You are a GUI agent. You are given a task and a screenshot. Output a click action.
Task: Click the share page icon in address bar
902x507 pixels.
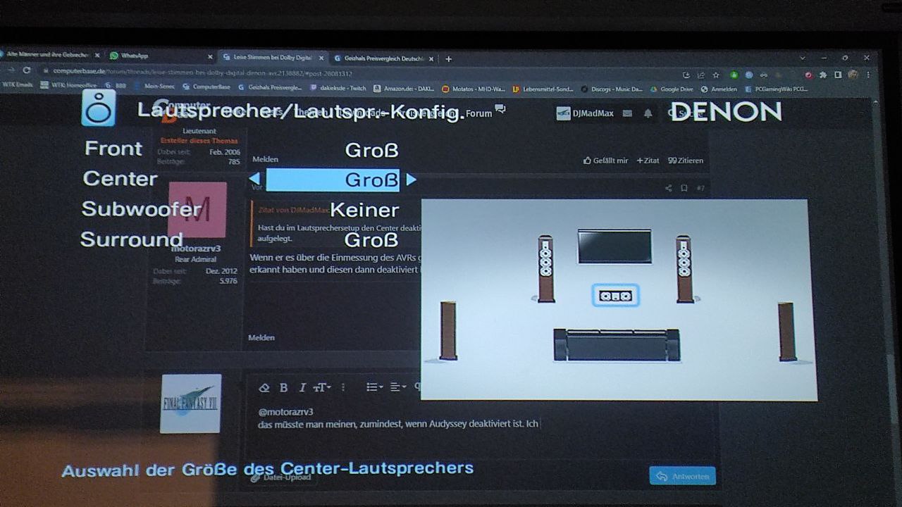(x=700, y=75)
